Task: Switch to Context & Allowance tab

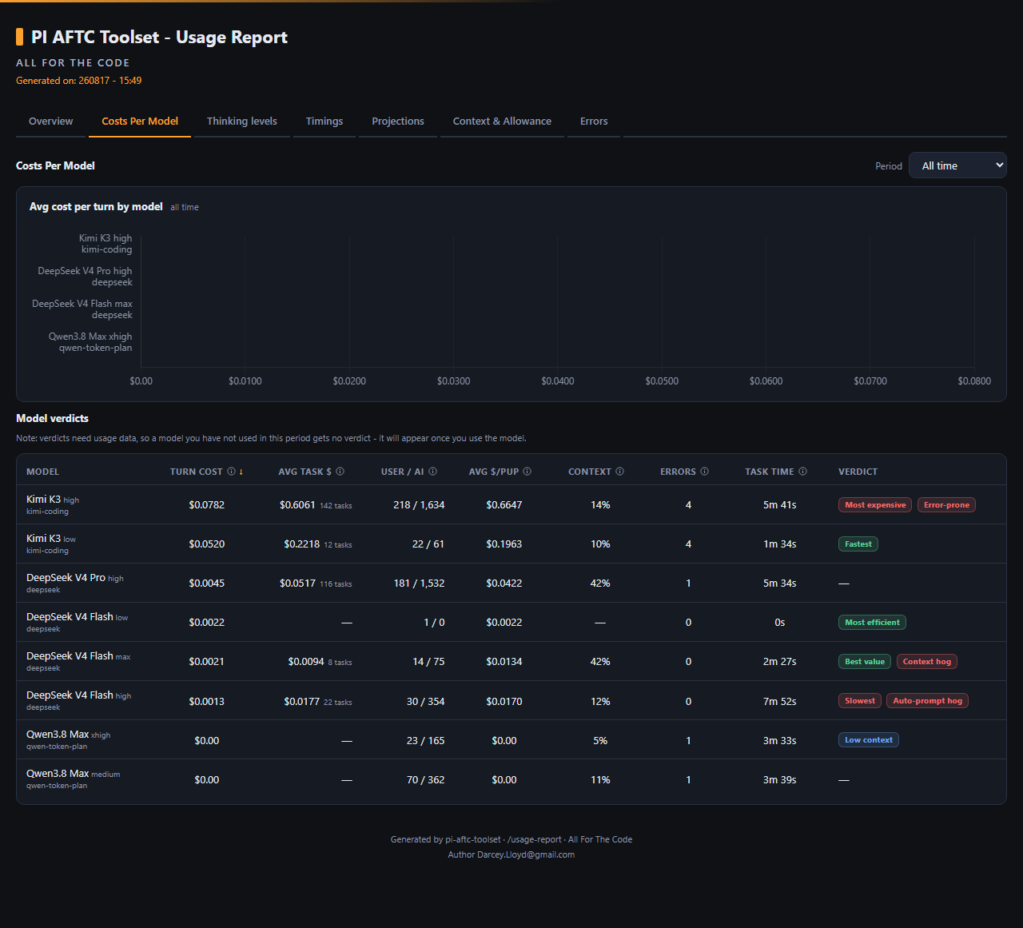Action: (502, 121)
